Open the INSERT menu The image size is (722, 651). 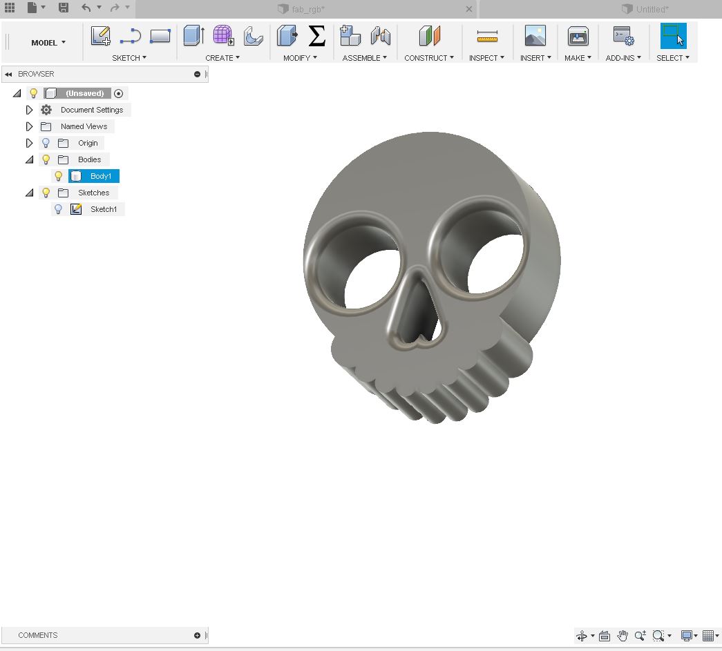535,58
